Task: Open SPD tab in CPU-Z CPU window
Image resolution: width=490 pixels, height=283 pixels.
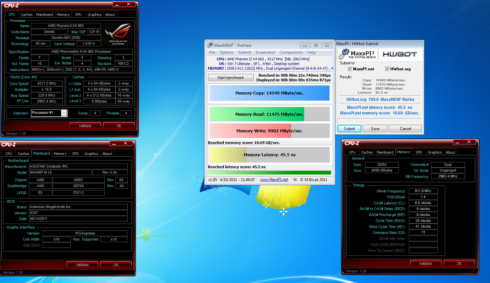Action: [78, 15]
